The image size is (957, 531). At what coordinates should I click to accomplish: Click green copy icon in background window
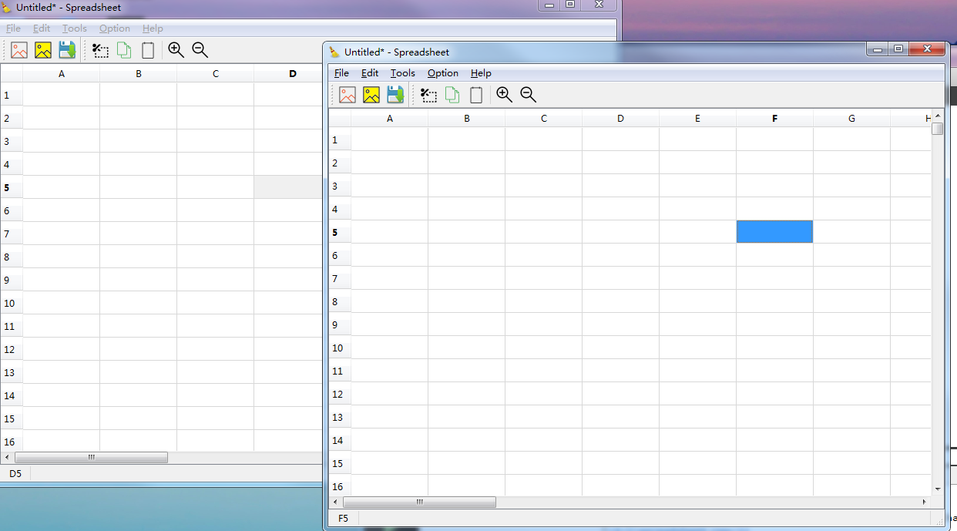click(124, 50)
